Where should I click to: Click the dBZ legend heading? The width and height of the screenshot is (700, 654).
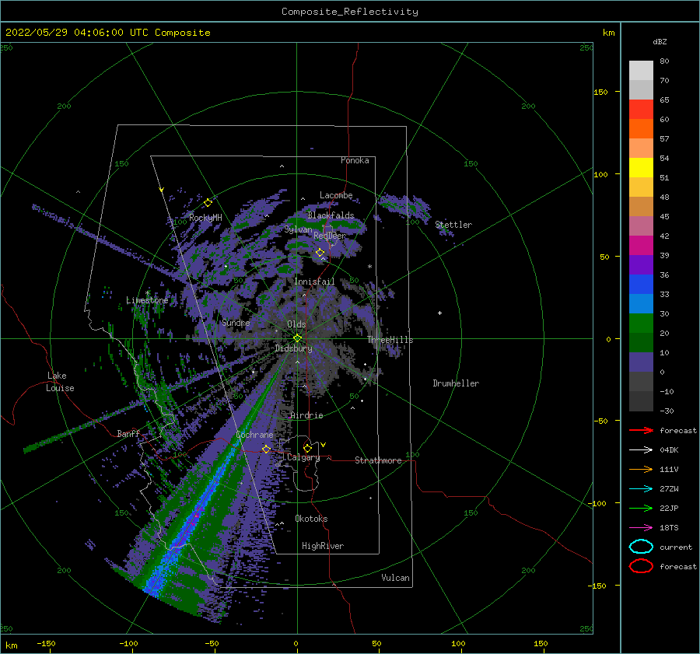pyautogui.click(x=660, y=41)
